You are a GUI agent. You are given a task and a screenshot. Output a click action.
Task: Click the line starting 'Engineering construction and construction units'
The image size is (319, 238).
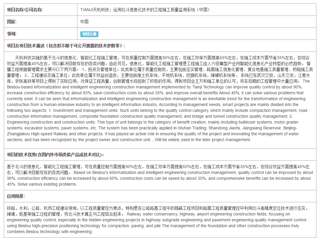[153, 122]
